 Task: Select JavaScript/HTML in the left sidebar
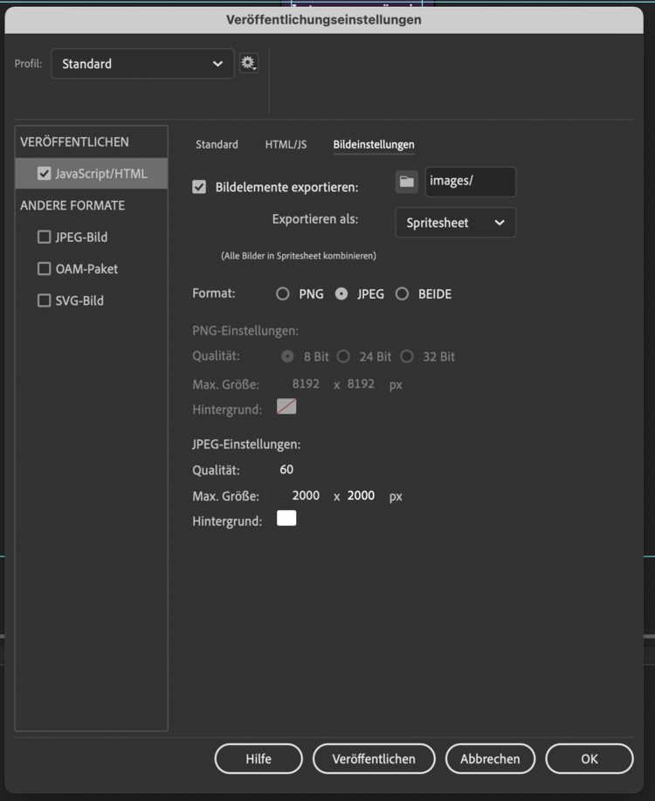point(91,173)
